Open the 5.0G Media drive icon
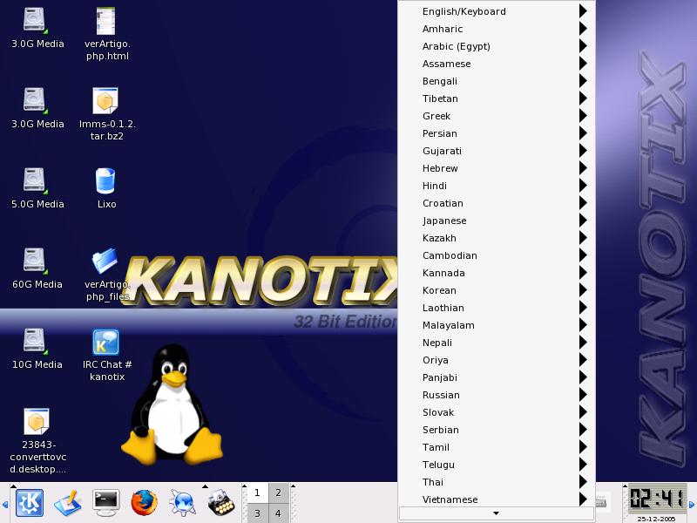 pos(35,180)
